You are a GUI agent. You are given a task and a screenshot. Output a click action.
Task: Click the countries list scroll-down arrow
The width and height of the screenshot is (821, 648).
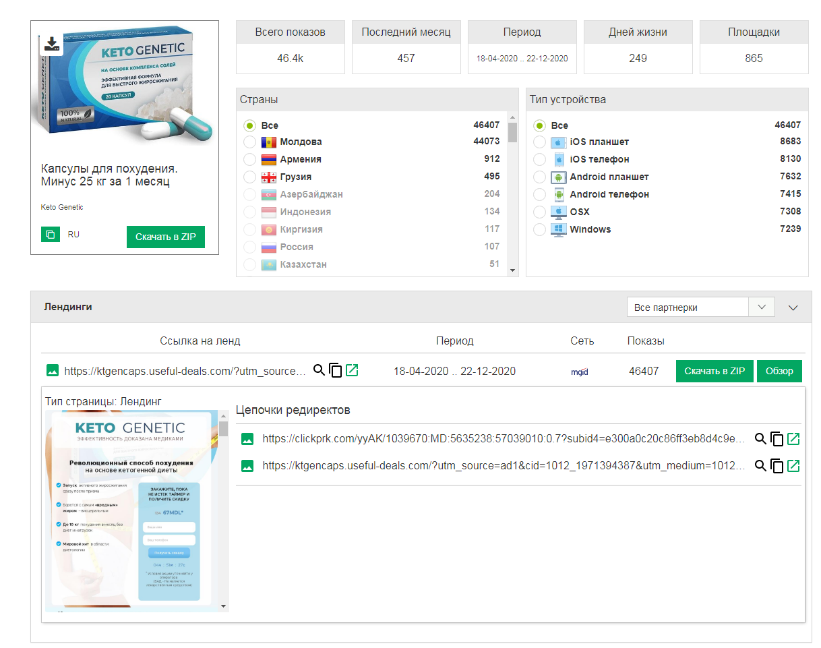(x=513, y=270)
